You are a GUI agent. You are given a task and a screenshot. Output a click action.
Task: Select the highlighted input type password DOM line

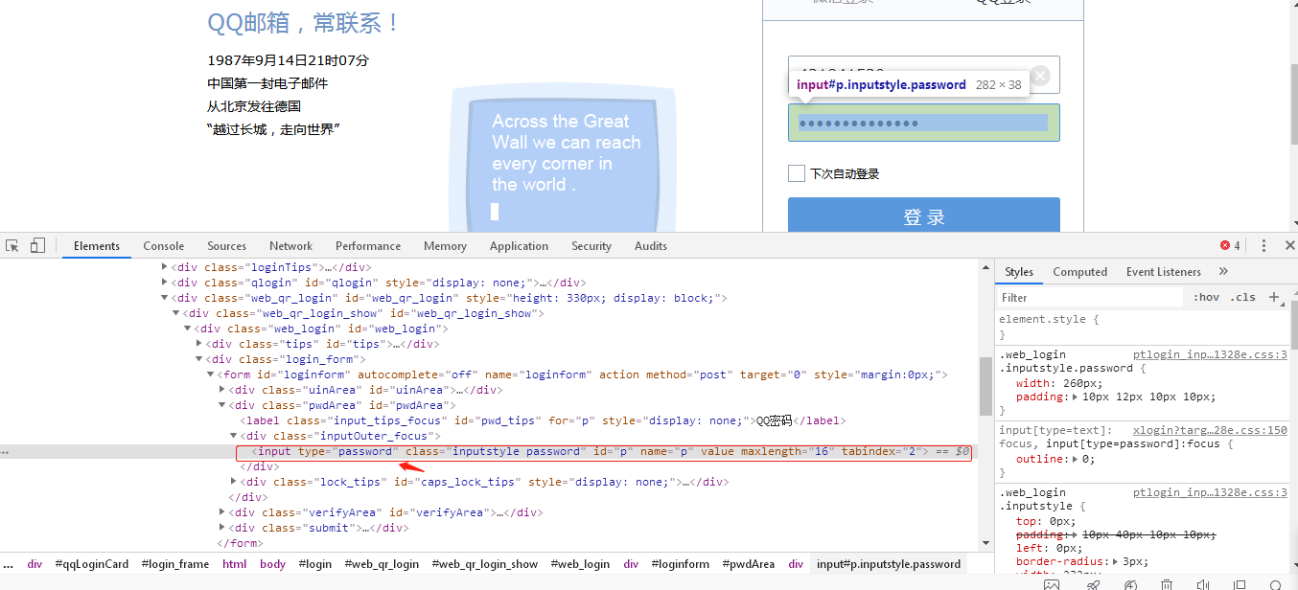[x=604, y=451]
